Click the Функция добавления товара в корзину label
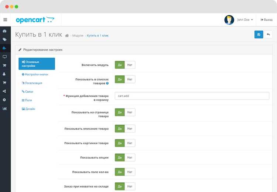The height and width of the screenshot is (192, 277). point(86,98)
